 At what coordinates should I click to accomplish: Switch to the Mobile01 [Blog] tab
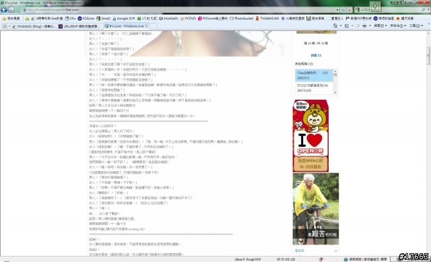34,26
